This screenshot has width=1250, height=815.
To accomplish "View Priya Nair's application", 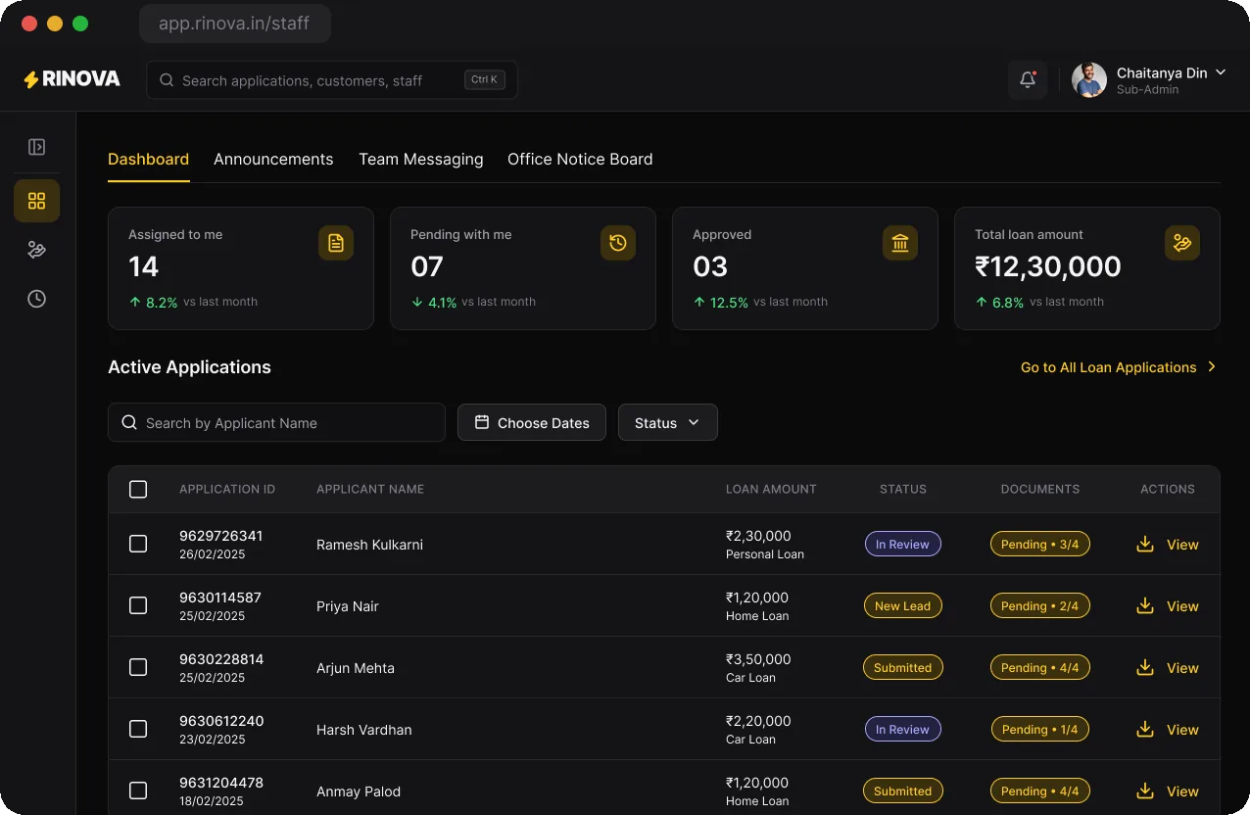I will click(1182, 606).
